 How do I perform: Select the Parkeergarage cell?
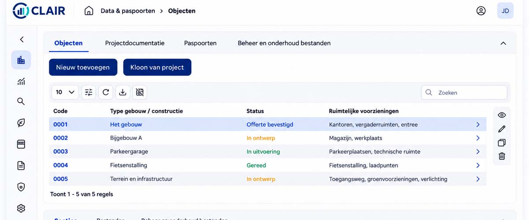point(129,152)
